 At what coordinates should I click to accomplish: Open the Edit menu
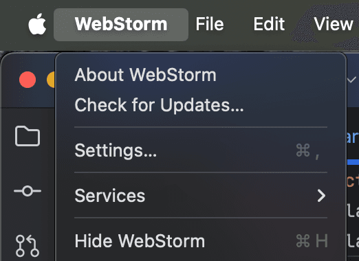click(269, 24)
